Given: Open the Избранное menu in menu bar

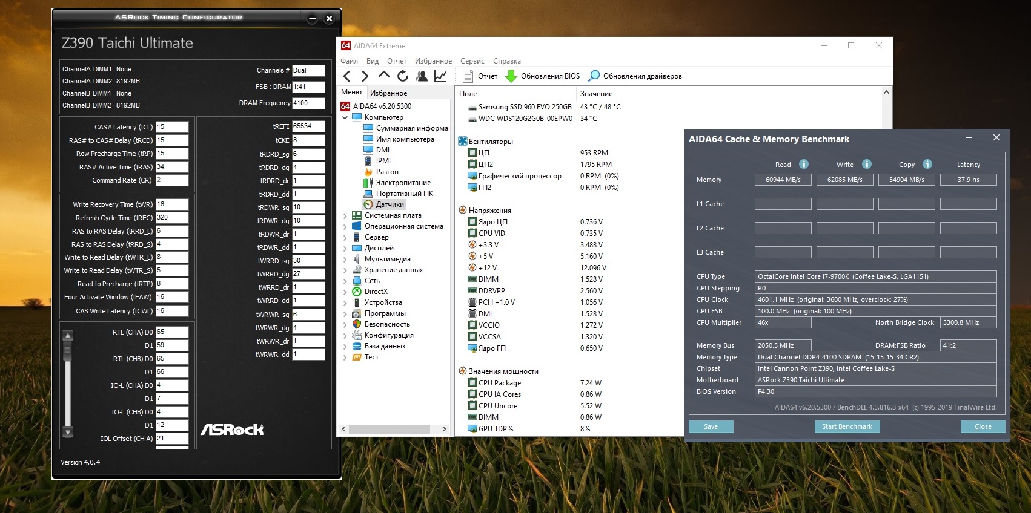Looking at the screenshot, I should 433,61.
